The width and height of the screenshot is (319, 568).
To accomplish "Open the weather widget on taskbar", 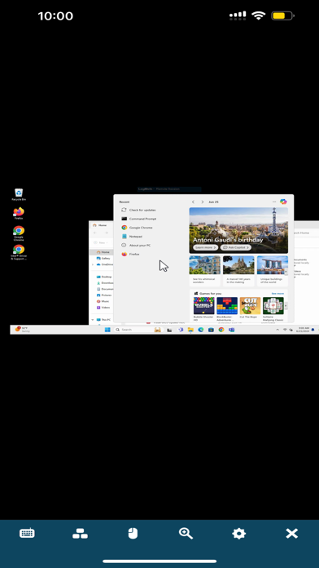I will tap(22, 329).
